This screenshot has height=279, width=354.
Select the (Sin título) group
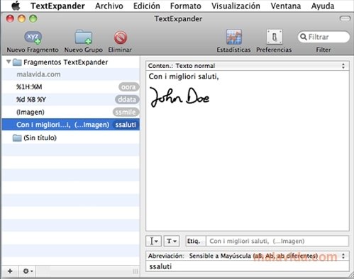[x=71, y=138]
